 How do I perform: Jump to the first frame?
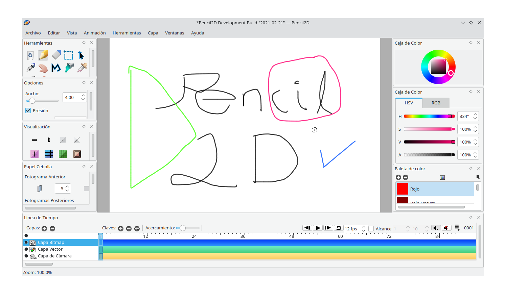tap(307, 228)
